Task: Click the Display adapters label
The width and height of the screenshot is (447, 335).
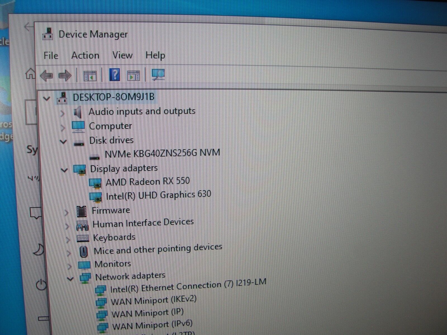Action: [x=124, y=169]
